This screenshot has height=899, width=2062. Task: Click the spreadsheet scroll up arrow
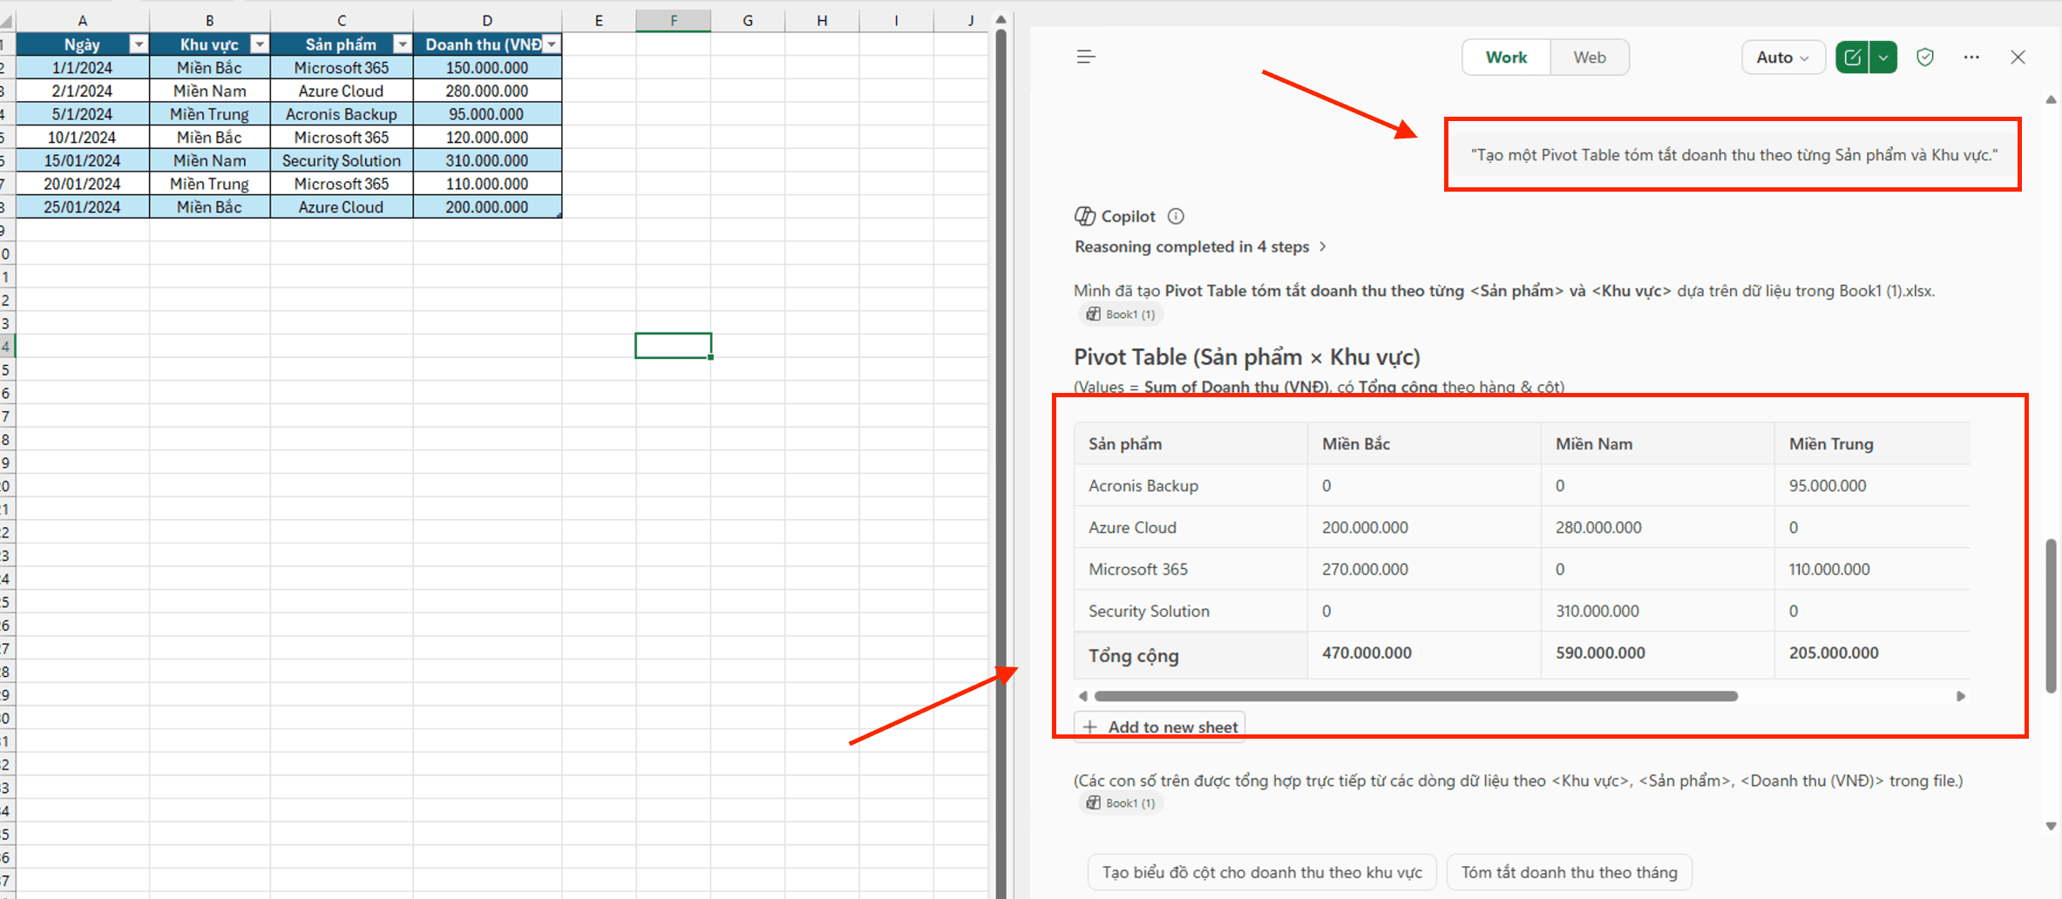coord(1000,19)
